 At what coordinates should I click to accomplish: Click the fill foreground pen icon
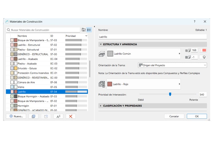[x=188, y=50]
